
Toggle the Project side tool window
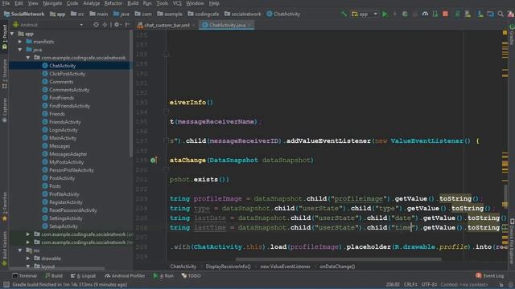[x=5, y=37]
